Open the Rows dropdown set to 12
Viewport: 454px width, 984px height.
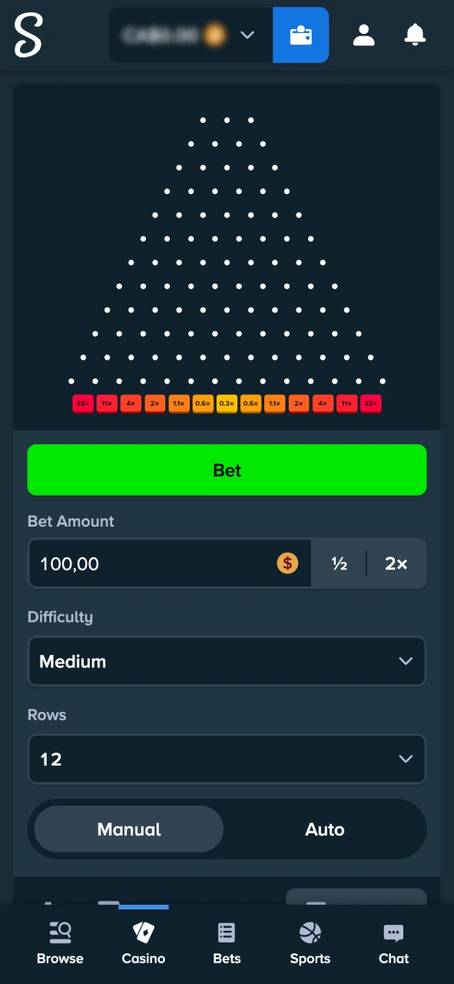coord(227,760)
